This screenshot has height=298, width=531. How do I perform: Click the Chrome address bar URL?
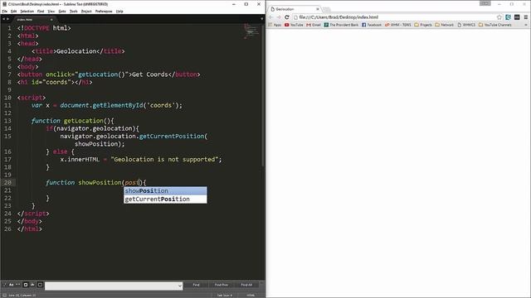[x=339, y=17]
